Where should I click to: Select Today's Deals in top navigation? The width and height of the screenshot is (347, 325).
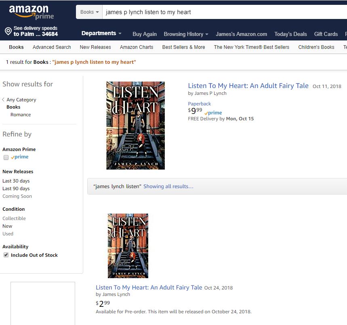coord(290,34)
